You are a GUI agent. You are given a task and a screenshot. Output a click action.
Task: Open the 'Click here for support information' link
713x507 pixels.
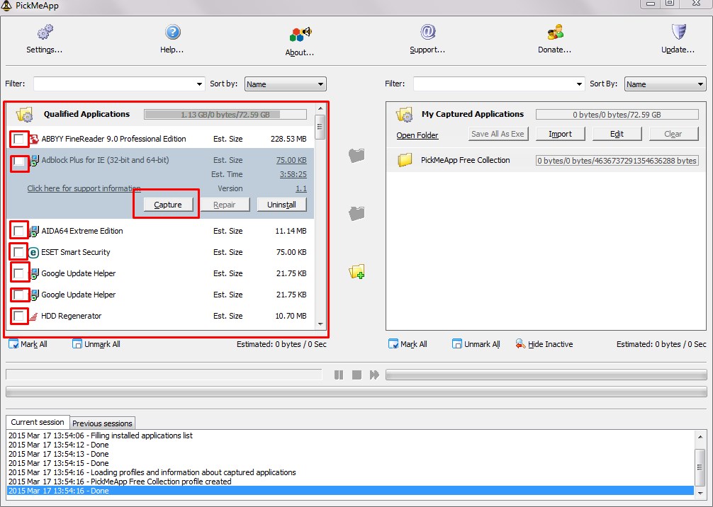click(84, 188)
